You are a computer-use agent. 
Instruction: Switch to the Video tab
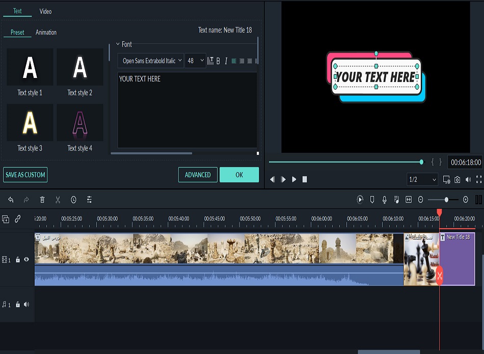click(45, 11)
